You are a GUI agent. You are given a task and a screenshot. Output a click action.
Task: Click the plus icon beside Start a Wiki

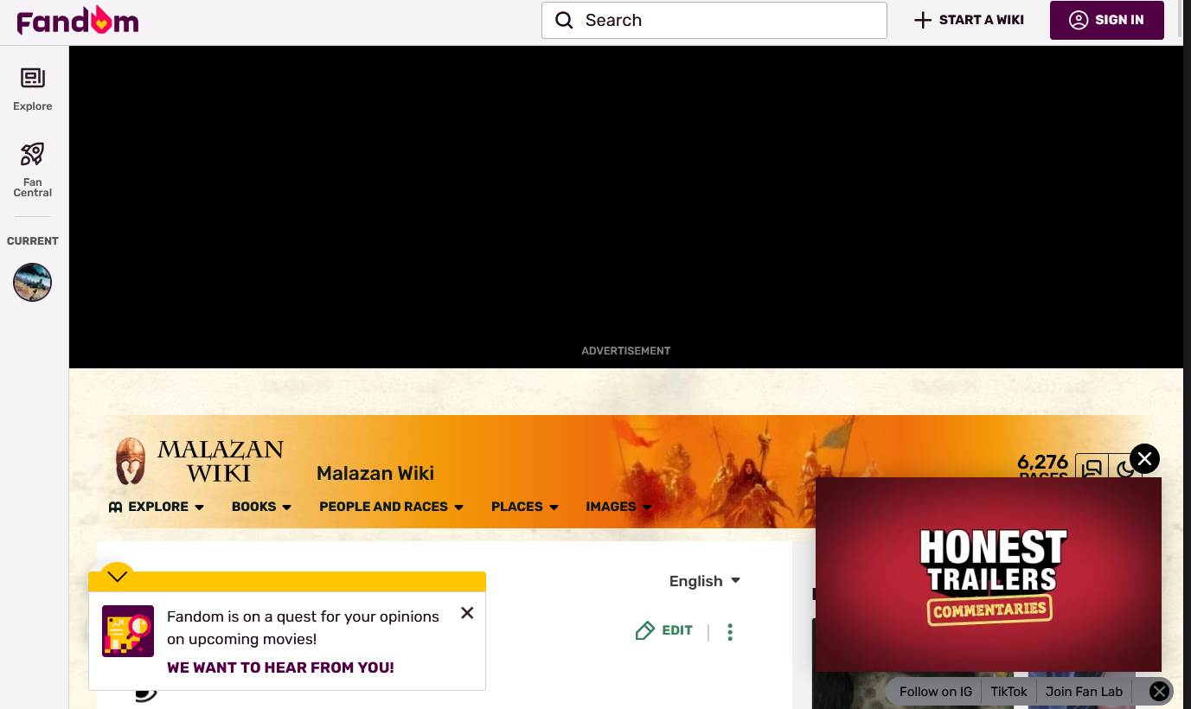point(923,20)
